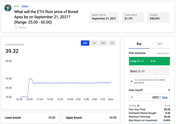This screenshot has width=176, height=124.
Task: Click the Liquidity $40,044 box
Action: click(158, 17)
